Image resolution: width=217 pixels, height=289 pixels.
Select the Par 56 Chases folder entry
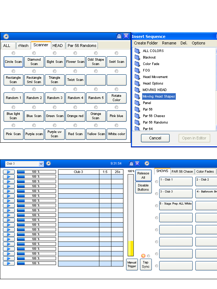click(x=154, y=116)
